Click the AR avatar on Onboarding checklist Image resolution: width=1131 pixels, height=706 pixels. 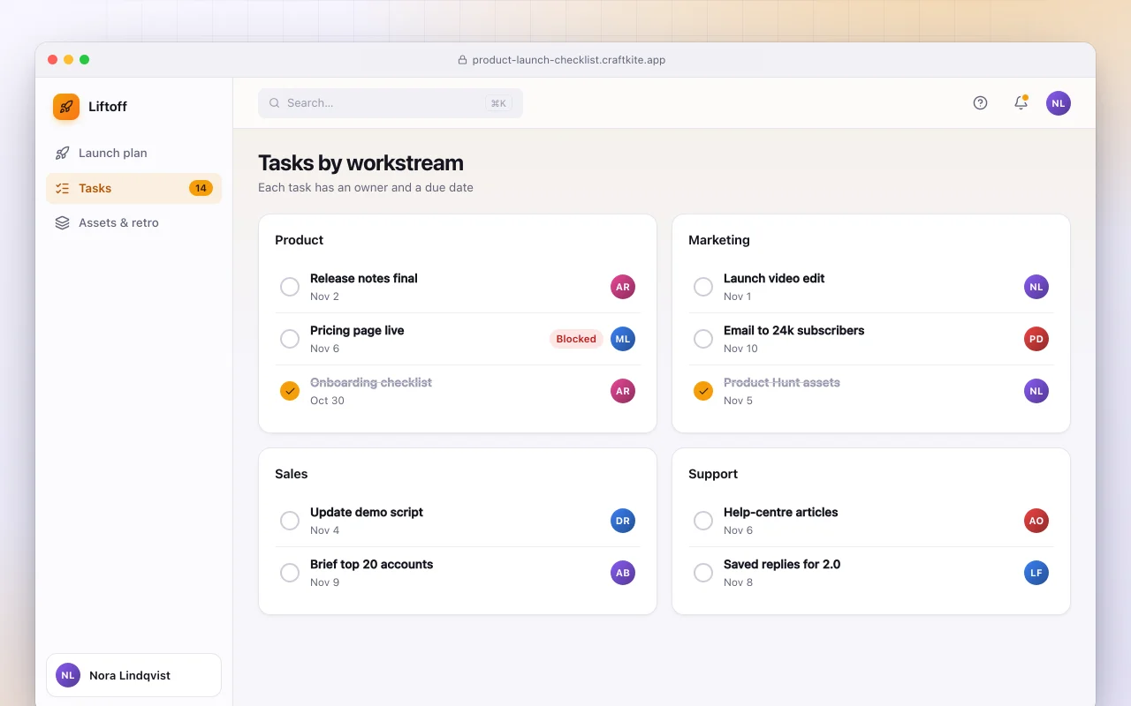[623, 391]
